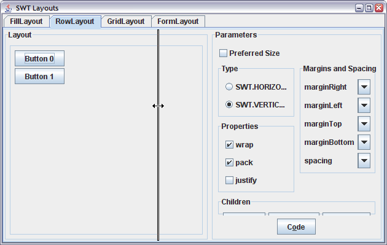
Task: Click the Type group label
Action: [230, 69]
